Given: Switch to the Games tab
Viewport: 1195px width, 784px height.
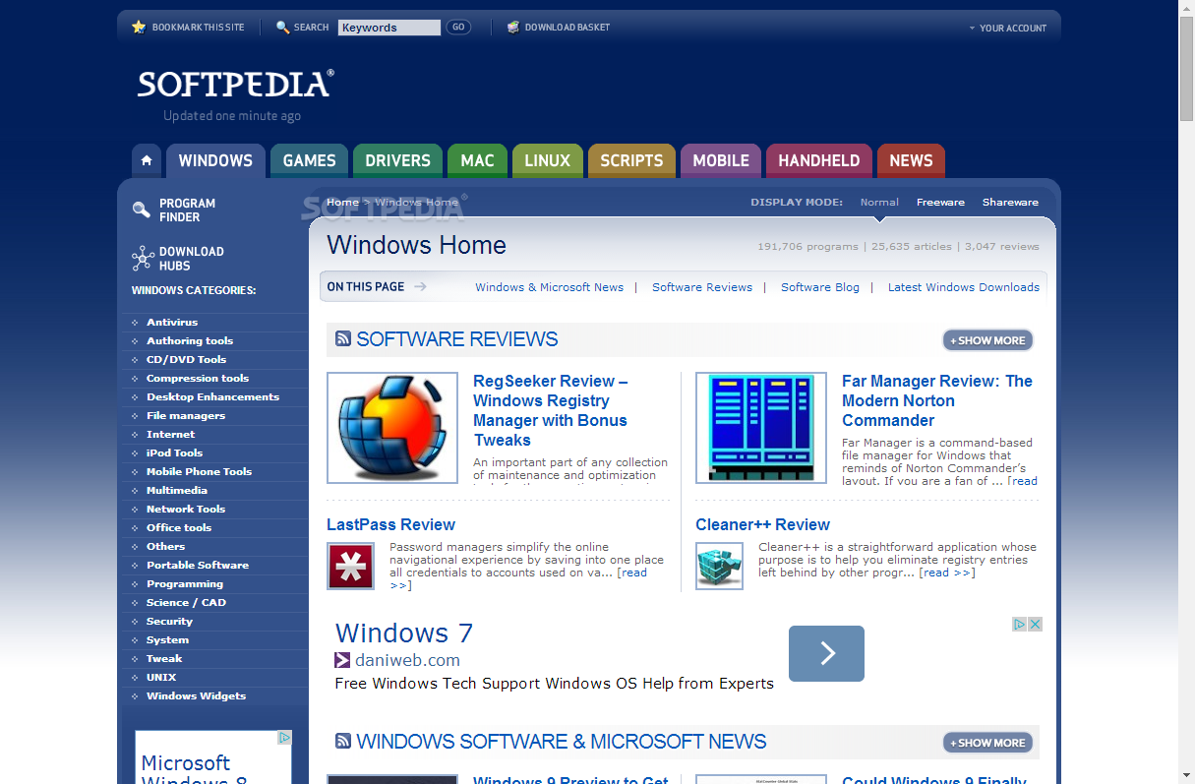Looking at the screenshot, I should (309, 160).
